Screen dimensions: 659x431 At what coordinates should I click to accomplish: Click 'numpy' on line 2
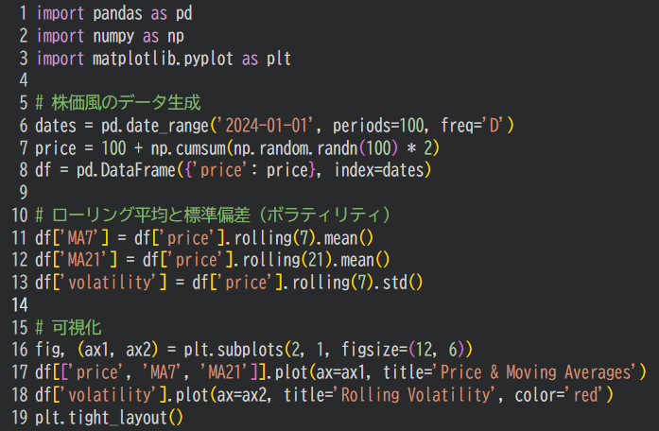tap(113, 36)
